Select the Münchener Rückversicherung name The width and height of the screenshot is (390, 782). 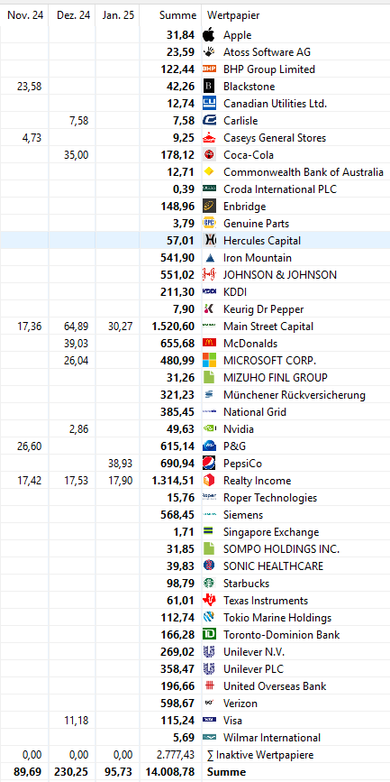(295, 395)
